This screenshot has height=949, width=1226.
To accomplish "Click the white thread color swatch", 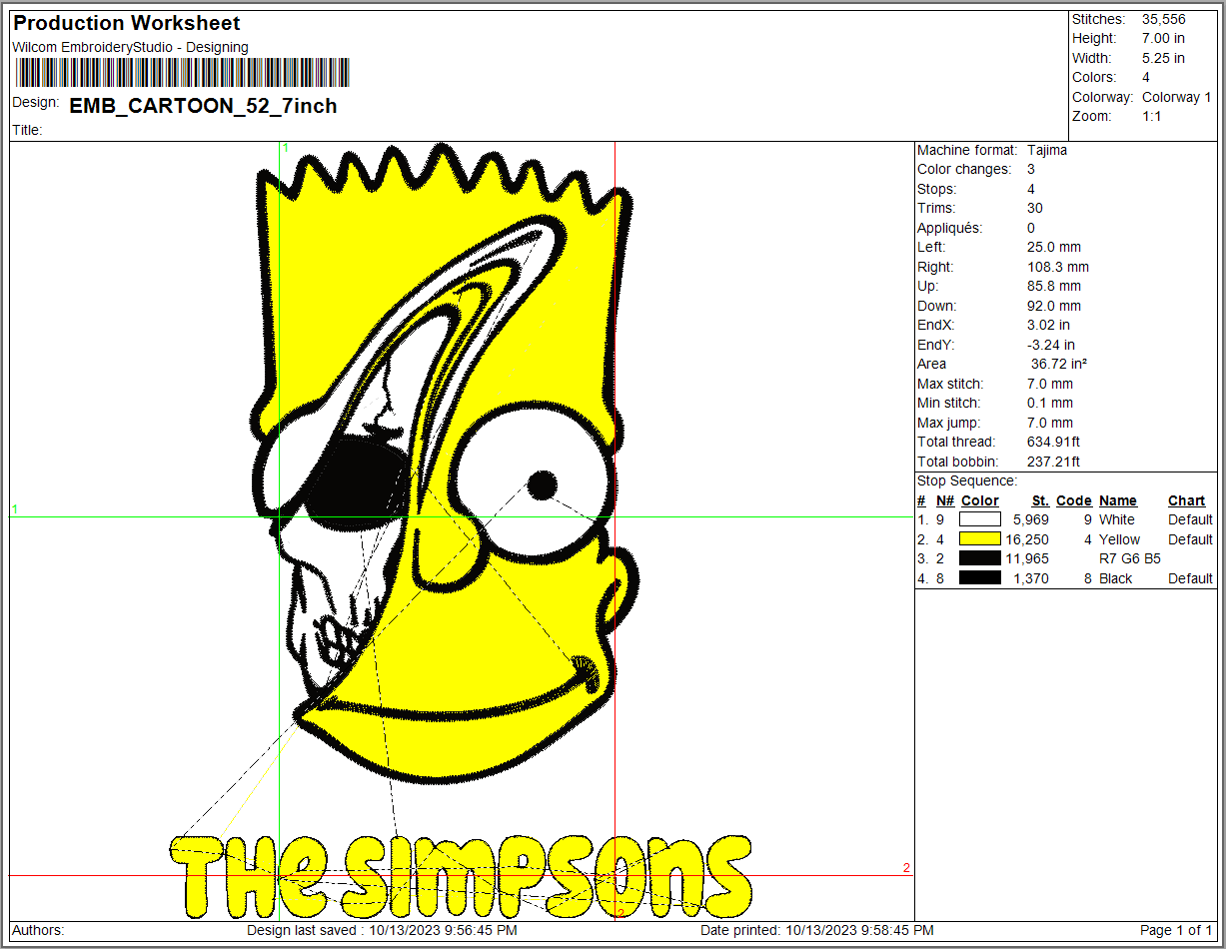I will [979, 519].
